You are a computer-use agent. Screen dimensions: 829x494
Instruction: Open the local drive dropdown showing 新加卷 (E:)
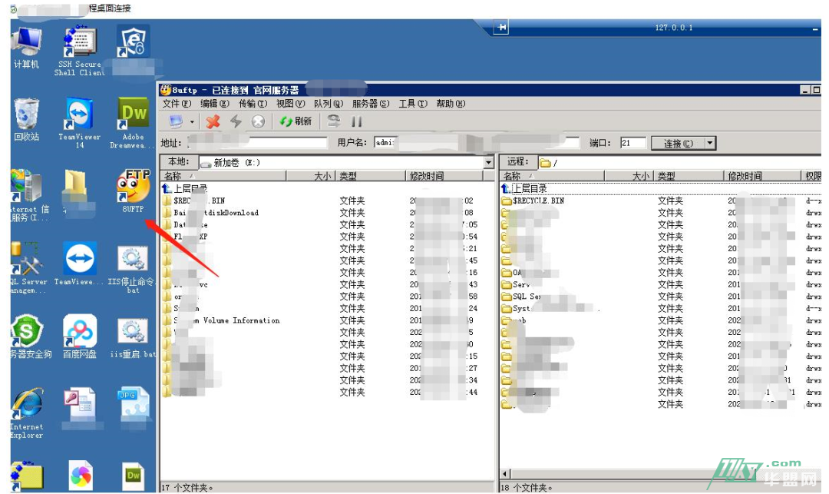point(489,162)
